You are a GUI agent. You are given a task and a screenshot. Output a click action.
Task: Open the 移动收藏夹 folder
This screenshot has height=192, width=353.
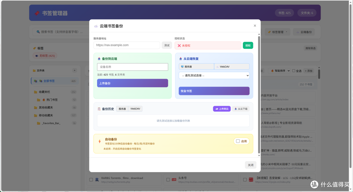click(x=55, y=115)
